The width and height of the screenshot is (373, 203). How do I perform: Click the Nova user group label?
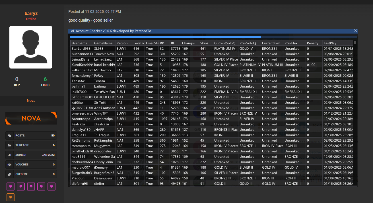(31, 101)
